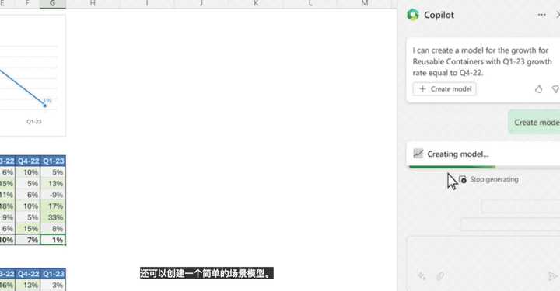Stop generating the Copilot response
560x291 pixels.
488,179
